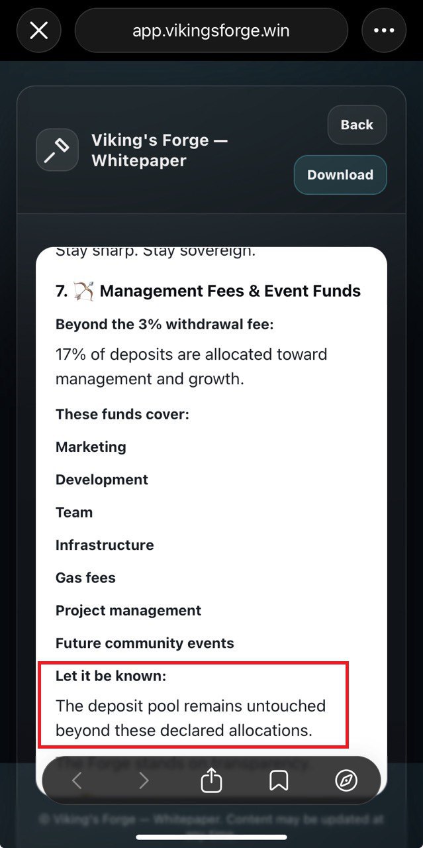Open the three-dots more options menu
The image size is (423, 848).
tap(384, 30)
